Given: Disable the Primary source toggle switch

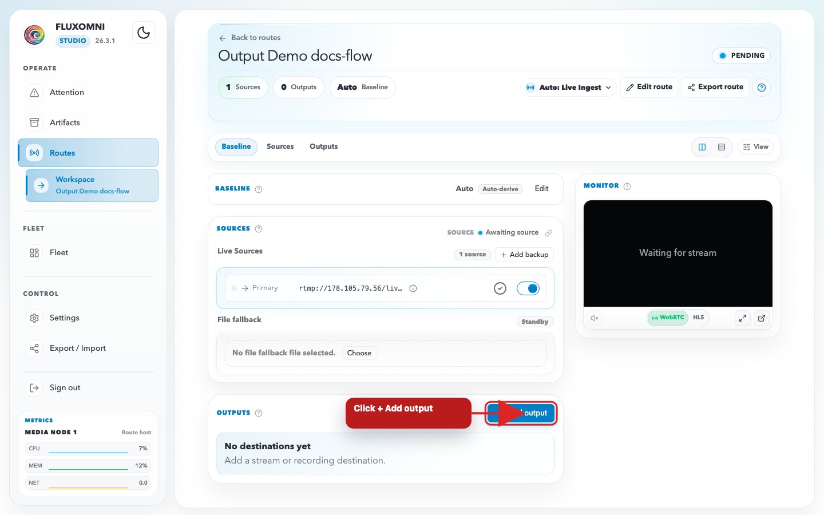Looking at the screenshot, I should 528,288.
